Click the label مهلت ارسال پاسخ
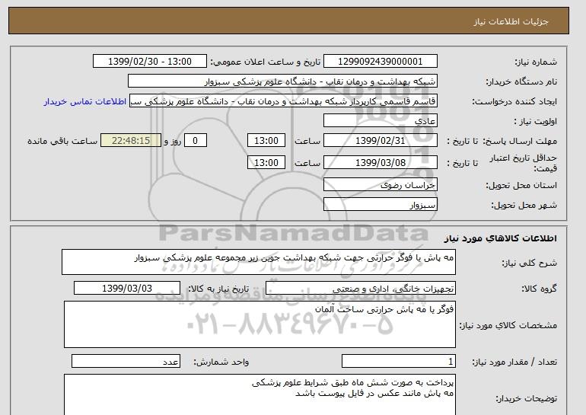The height and width of the screenshot is (415, 586). [520, 141]
